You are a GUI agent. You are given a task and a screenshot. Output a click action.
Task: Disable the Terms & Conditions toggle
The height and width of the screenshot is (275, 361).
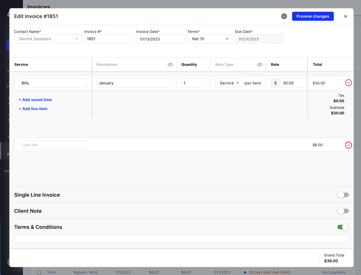coord(343,227)
